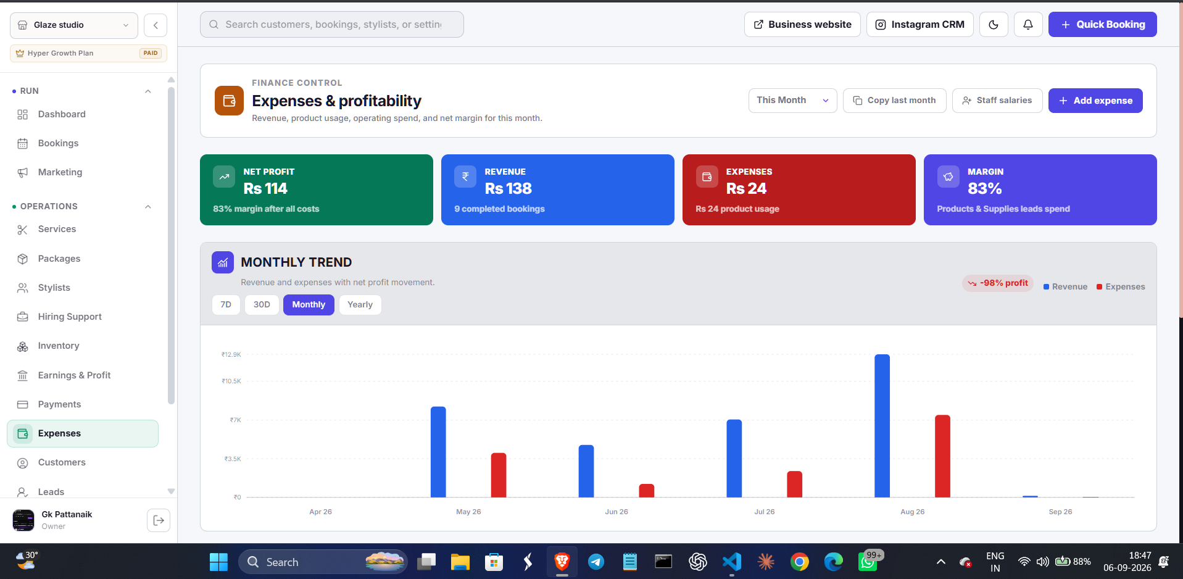
Task: Open Business website link
Action: click(x=802, y=25)
